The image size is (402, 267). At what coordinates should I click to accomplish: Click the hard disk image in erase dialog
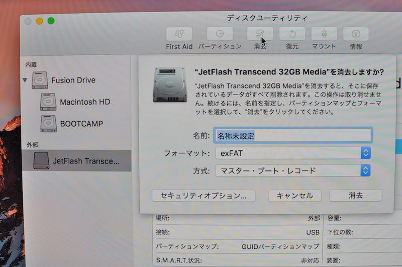tap(170, 84)
